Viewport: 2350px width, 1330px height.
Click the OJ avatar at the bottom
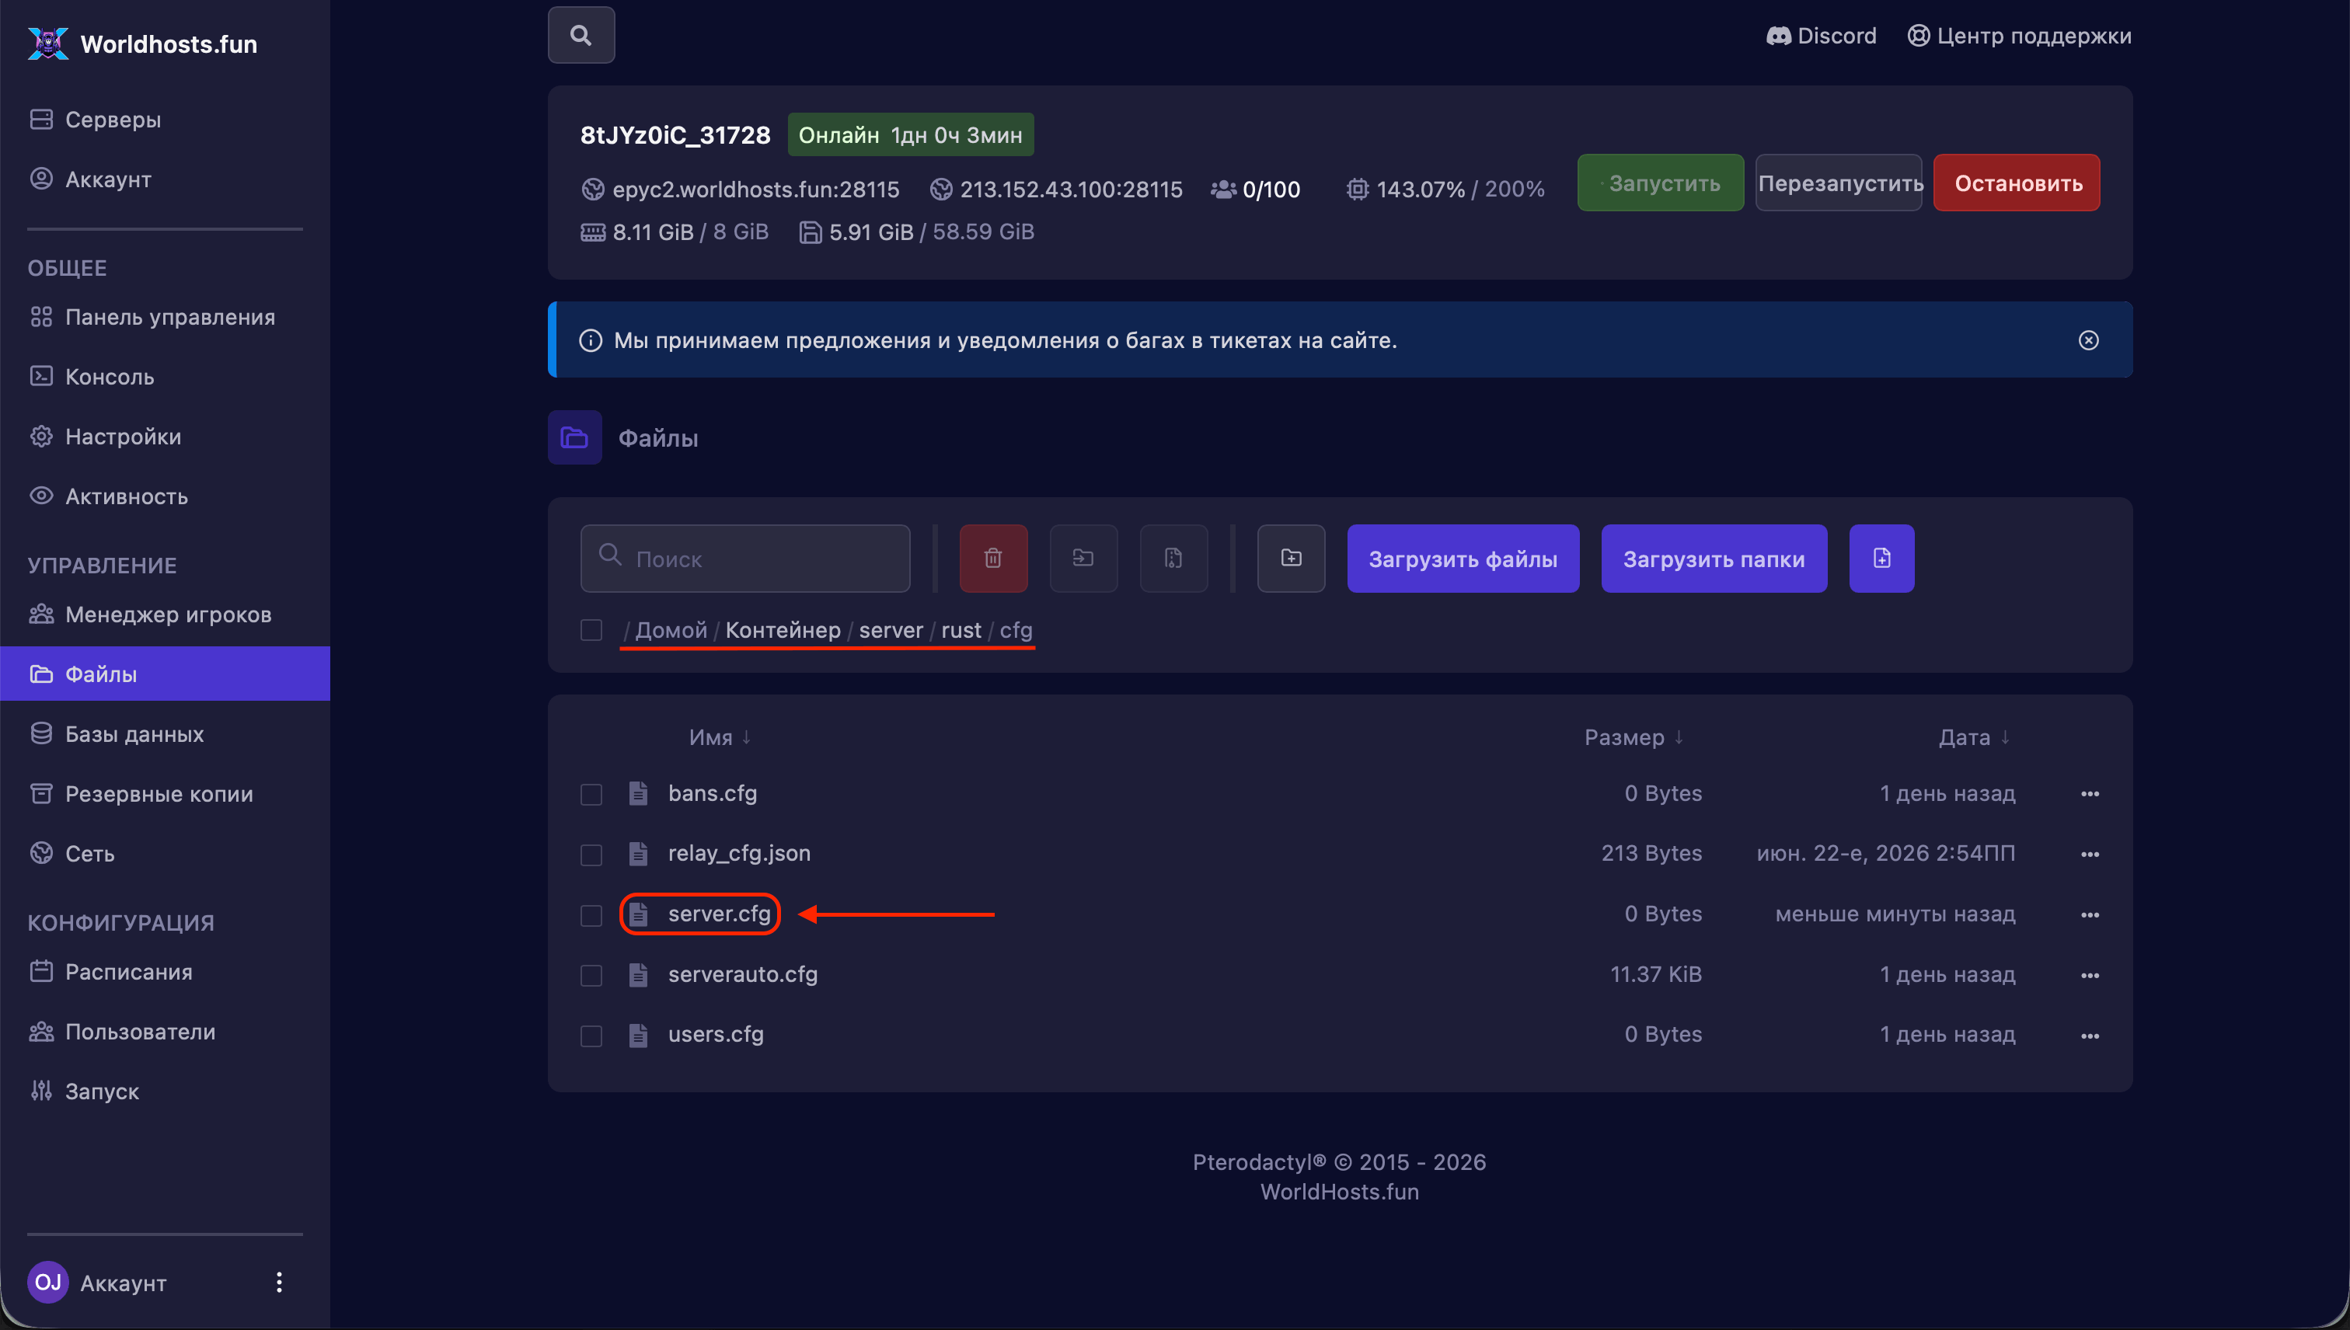[x=47, y=1283]
